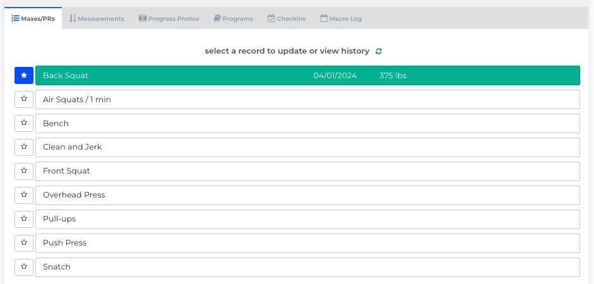Select the Maxes/PRs tab
The width and height of the screenshot is (594, 284).
(33, 18)
